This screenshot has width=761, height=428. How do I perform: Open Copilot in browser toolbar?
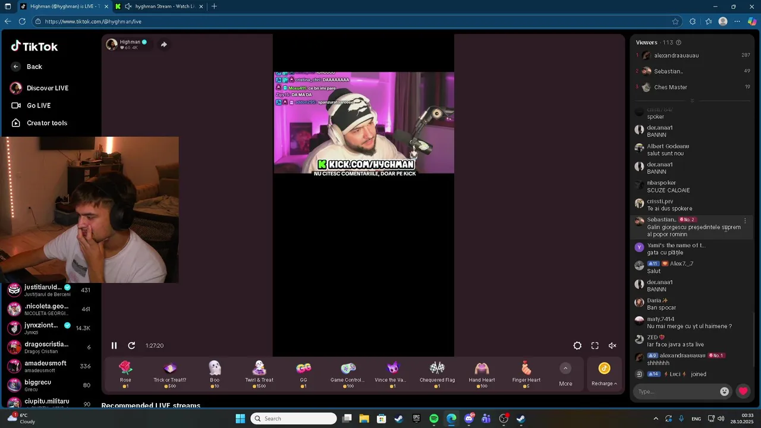(752, 21)
